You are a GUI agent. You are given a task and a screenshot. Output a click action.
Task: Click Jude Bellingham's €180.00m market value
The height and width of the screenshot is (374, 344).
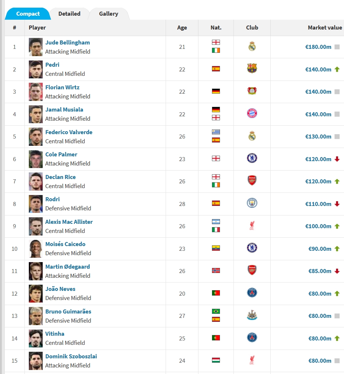tap(318, 47)
